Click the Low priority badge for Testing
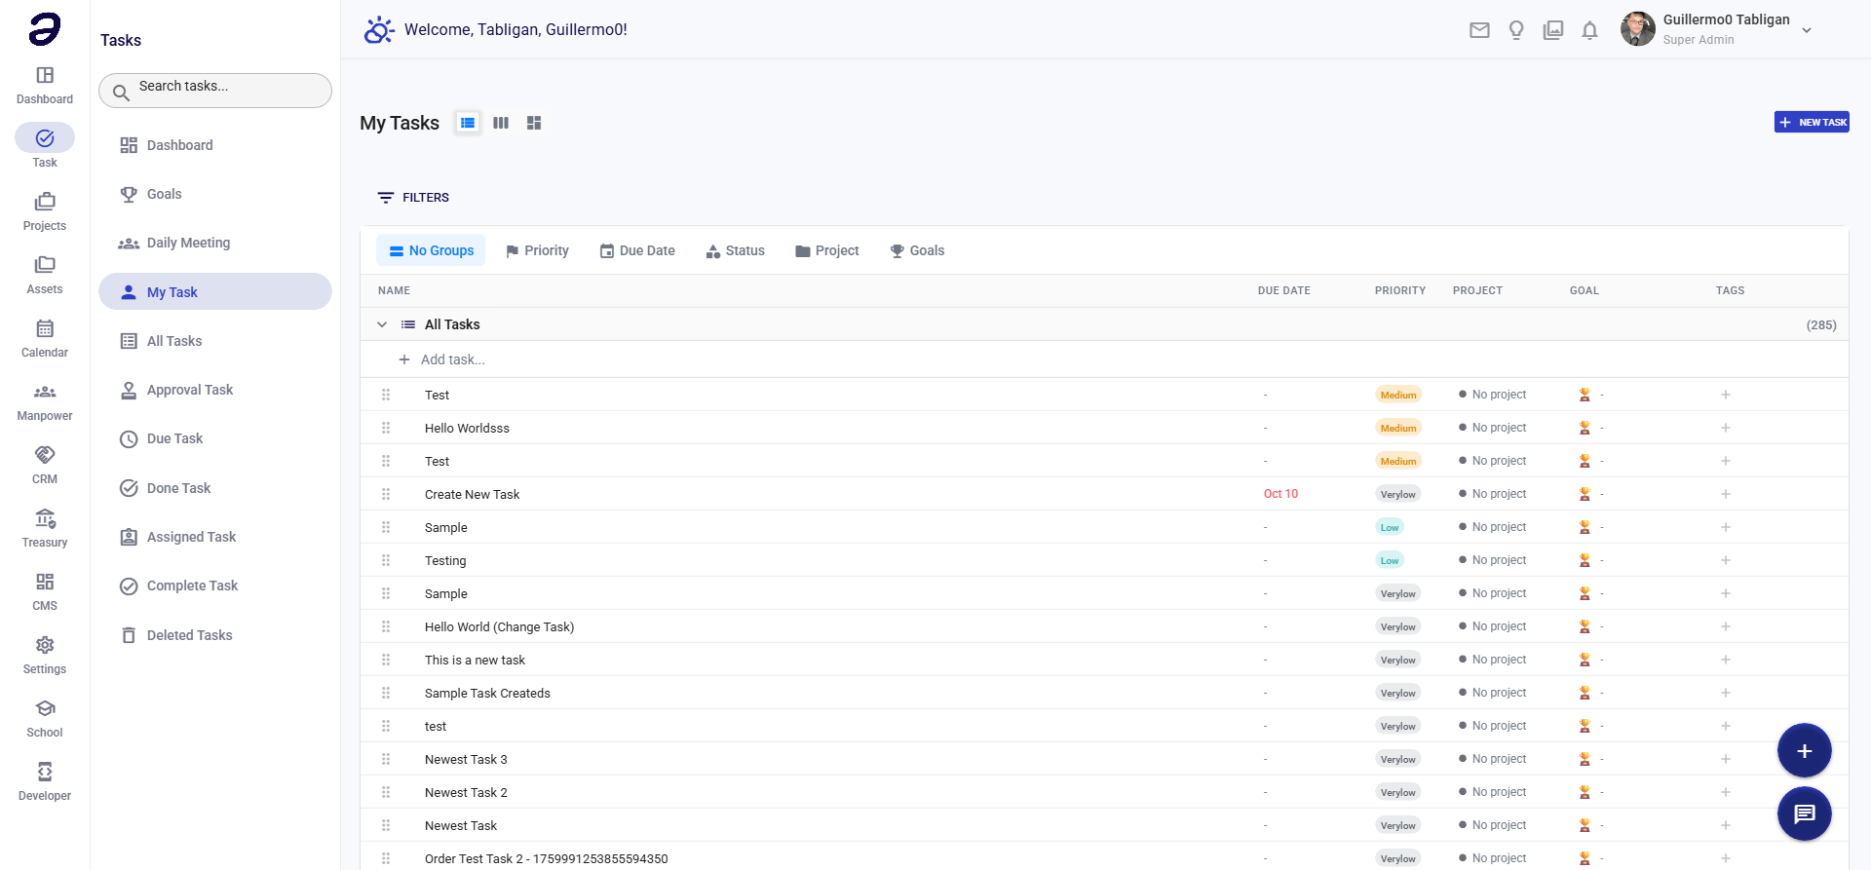Screen dimensions: 1871x870 pyautogui.click(x=1390, y=560)
